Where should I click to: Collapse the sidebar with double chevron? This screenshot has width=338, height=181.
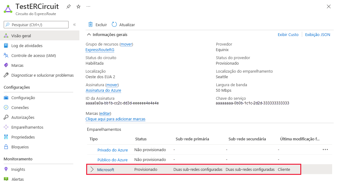pyautogui.click(x=74, y=25)
